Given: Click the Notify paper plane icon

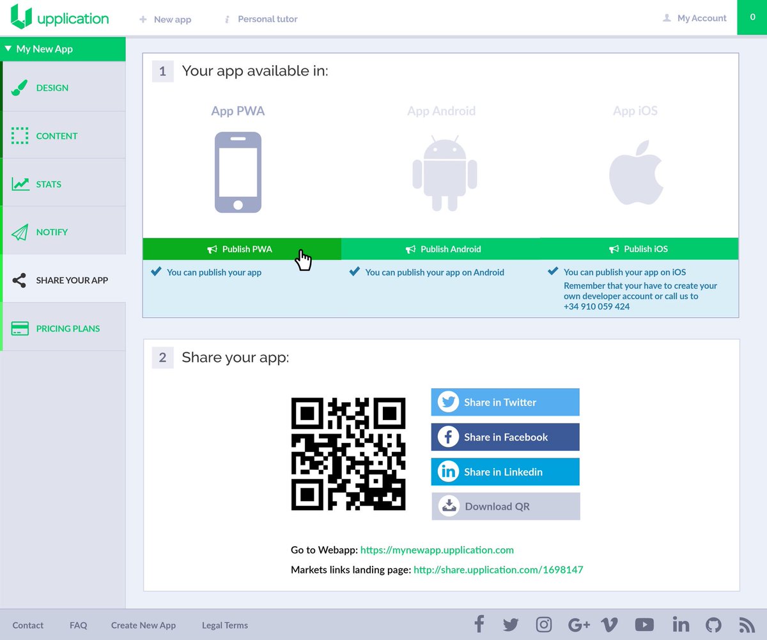Looking at the screenshot, I should [x=20, y=232].
